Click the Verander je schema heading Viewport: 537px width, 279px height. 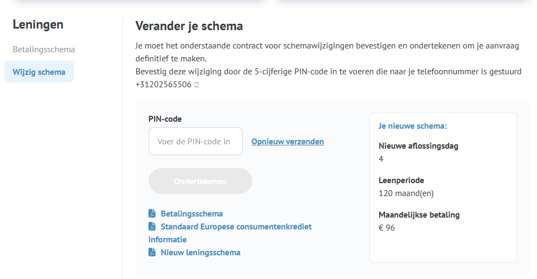[x=189, y=26]
